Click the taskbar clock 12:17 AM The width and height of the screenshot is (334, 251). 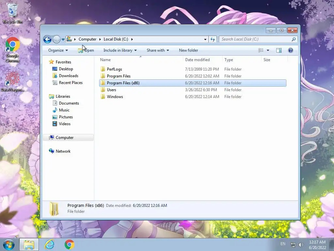click(x=317, y=242)
